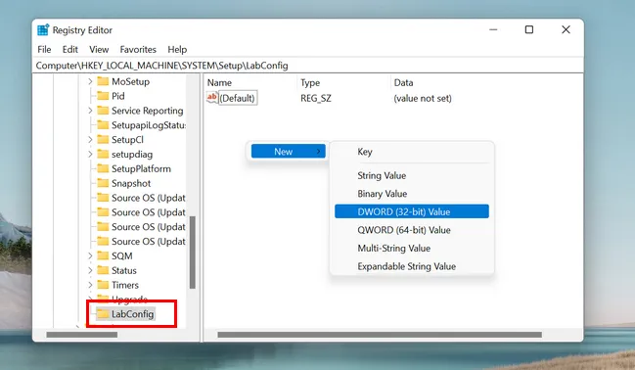Open the File menu
635x370 pixels.
point(44,50)
